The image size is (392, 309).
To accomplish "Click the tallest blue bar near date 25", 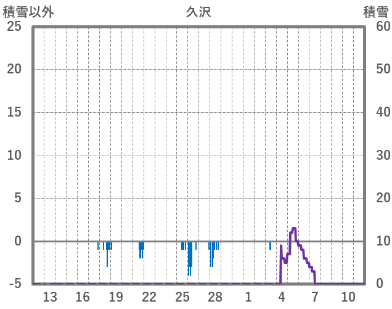I will 189,259.
